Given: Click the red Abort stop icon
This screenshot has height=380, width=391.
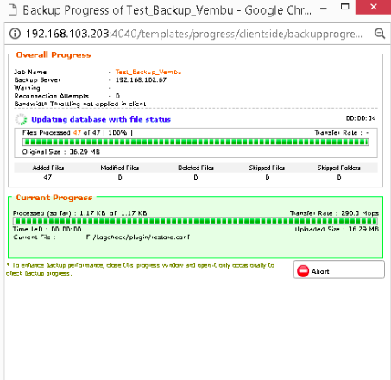Looking at the screenshot, I should click(x=303, y=271).
